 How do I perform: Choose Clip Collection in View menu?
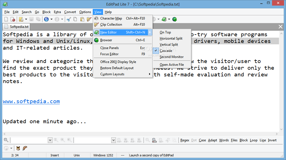(123, 25)
